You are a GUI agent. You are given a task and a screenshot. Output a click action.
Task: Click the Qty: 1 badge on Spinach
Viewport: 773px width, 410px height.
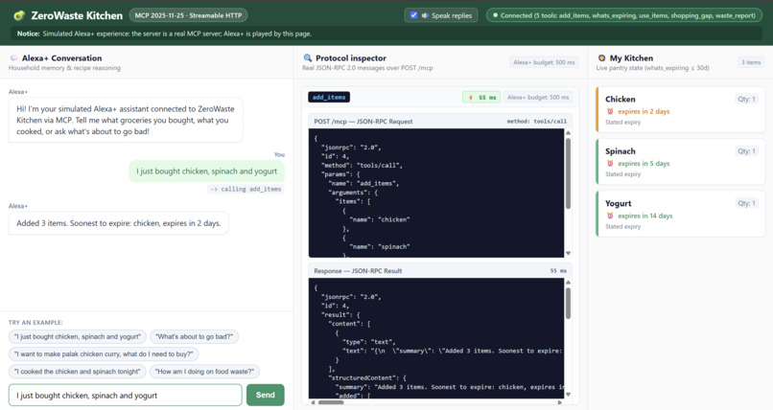click(x=746, y=151)
